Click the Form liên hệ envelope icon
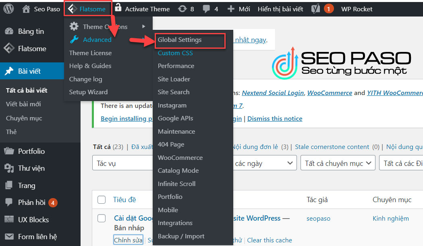 pyautogui.click(x=9, y=237)
